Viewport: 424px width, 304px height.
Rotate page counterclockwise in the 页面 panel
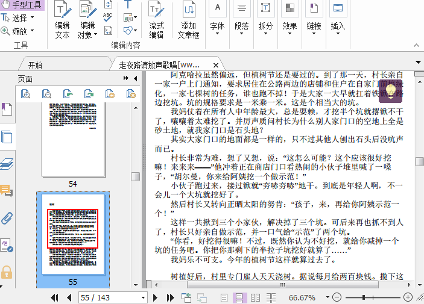coord(68,94)
